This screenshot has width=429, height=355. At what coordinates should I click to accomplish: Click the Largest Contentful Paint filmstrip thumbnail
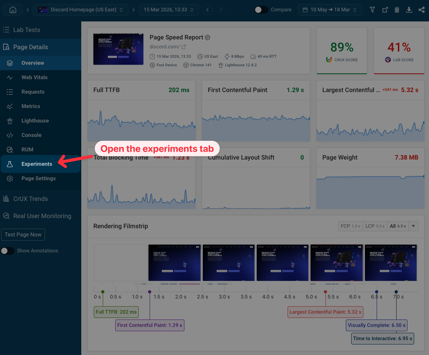point(336,263)
